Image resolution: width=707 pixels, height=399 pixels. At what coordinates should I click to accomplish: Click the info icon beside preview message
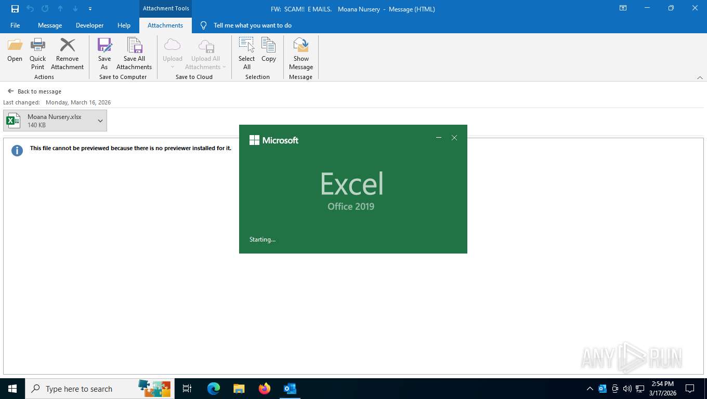(x=17, y=151)
